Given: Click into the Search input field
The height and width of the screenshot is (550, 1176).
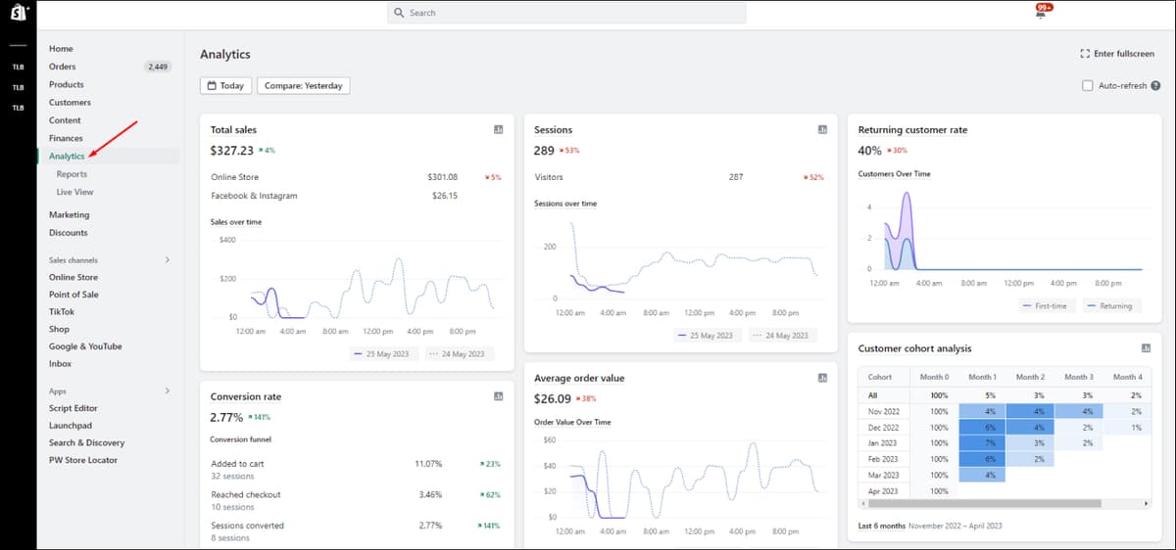Looking at the screenshot, I should click(x=566, y=13).
